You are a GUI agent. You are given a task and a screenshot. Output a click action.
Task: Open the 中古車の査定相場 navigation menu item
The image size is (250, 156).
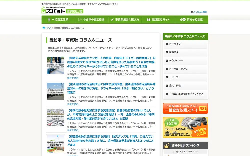tap(92, 20)
